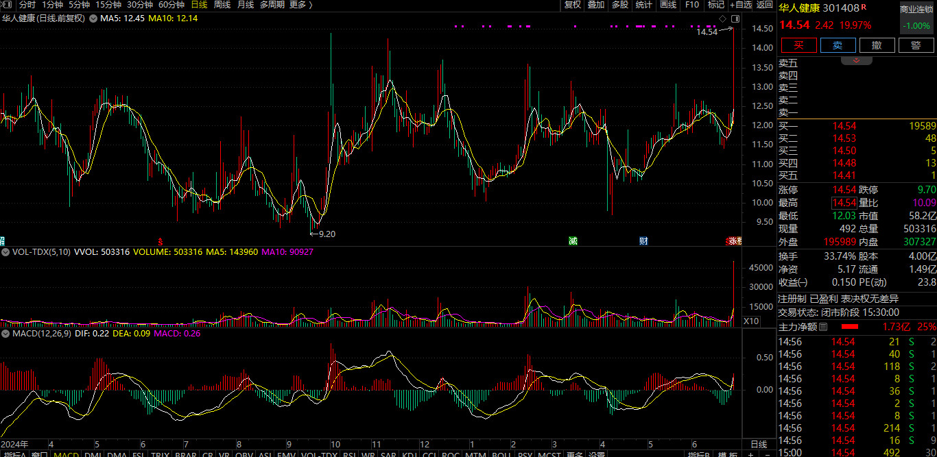Screen dimensions: 937x457
Task: Click the diamond icon above the chart
Action: tap(722, 18)
